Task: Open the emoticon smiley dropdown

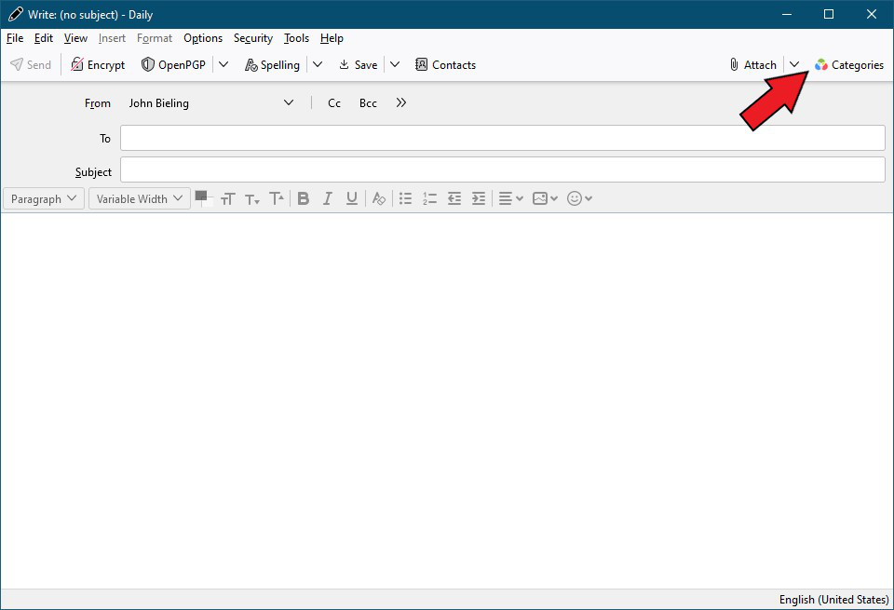Action: coord(579,198)
